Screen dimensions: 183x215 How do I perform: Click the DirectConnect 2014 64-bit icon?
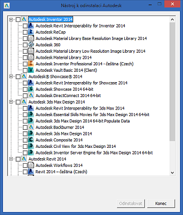click(31, 96)
